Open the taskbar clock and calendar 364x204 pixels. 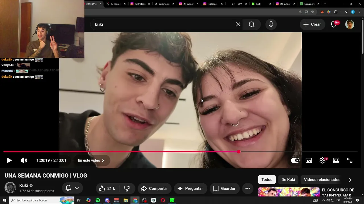(x=348, y=200)
